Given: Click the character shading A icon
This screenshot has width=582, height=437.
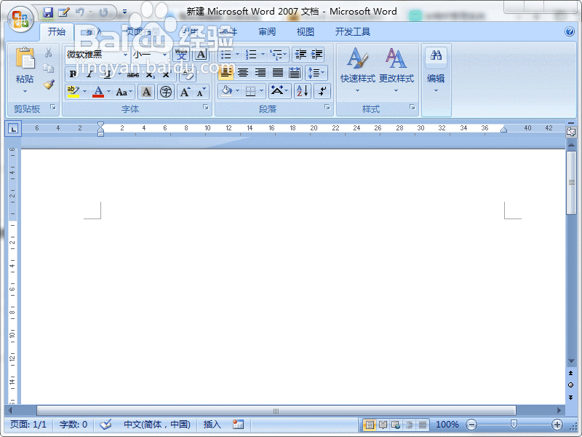Looking at the screenshot, I should [x=146, y=92].
